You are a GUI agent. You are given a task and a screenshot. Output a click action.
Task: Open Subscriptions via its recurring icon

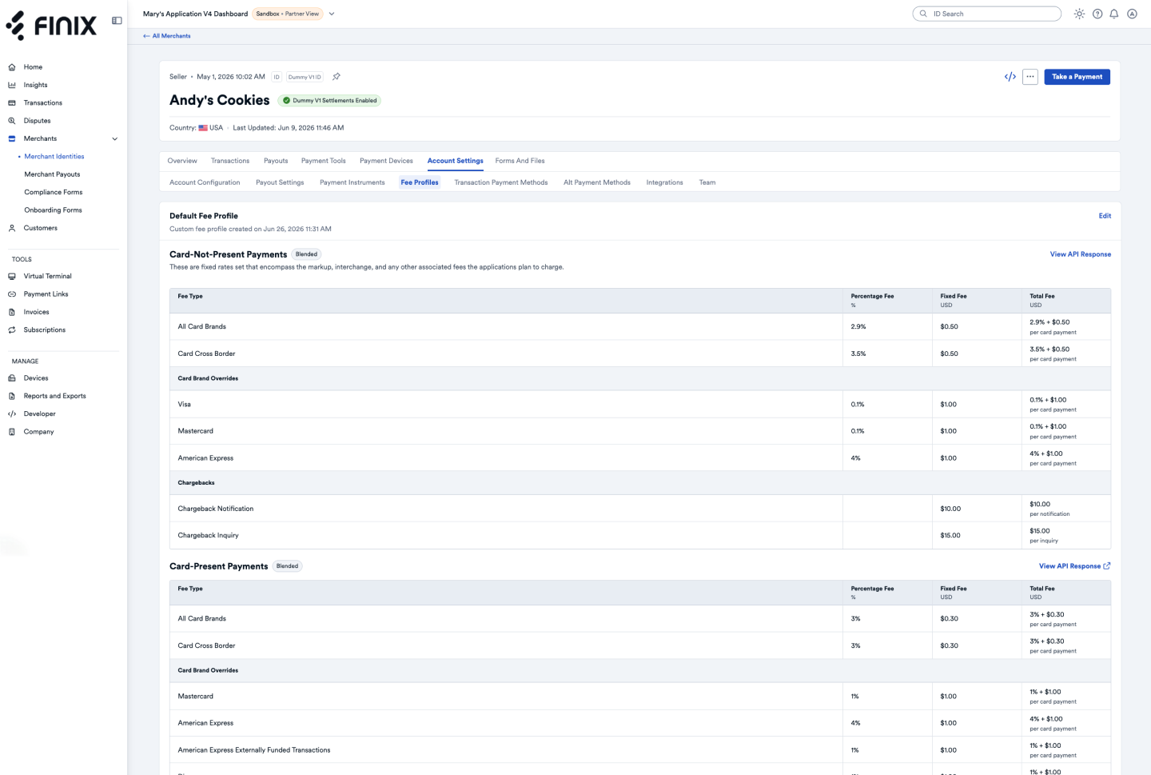click(x=12, y=330)
